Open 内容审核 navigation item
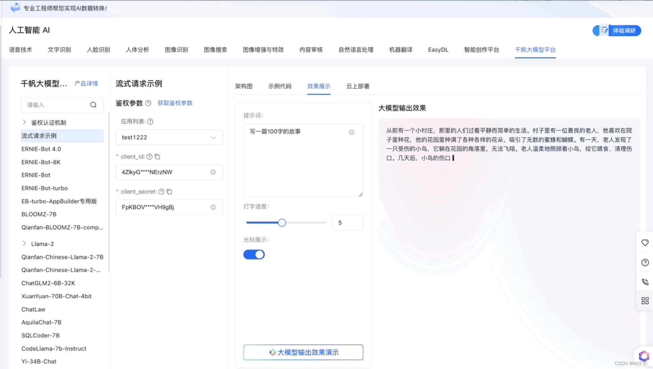This screenshot has height=369, width=653. tap(311, 50)
